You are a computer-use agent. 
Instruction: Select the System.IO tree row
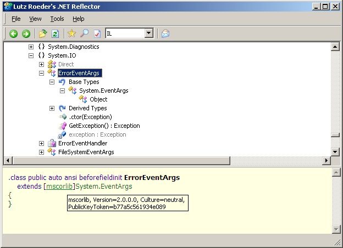click(62, 55)
